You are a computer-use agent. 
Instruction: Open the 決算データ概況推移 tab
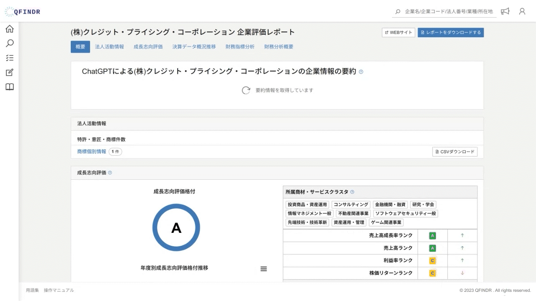194,47
